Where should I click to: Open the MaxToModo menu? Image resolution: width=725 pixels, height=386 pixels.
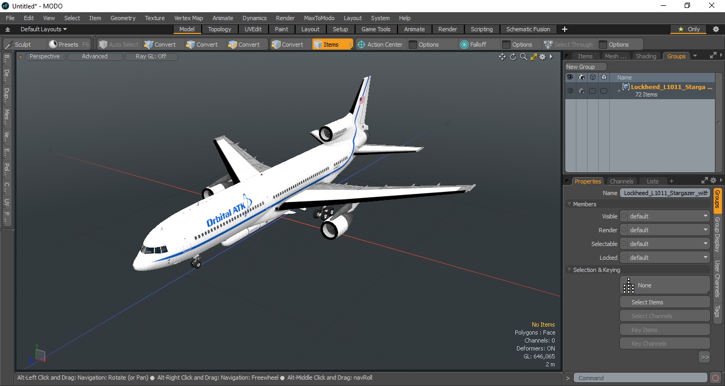(319, 18)
